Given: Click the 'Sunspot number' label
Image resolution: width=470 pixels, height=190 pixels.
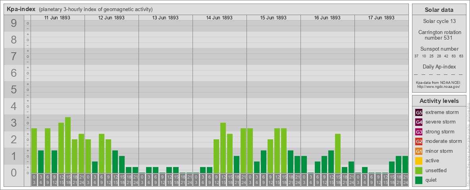Looking at the screenshot, I should tap(439, 49).
